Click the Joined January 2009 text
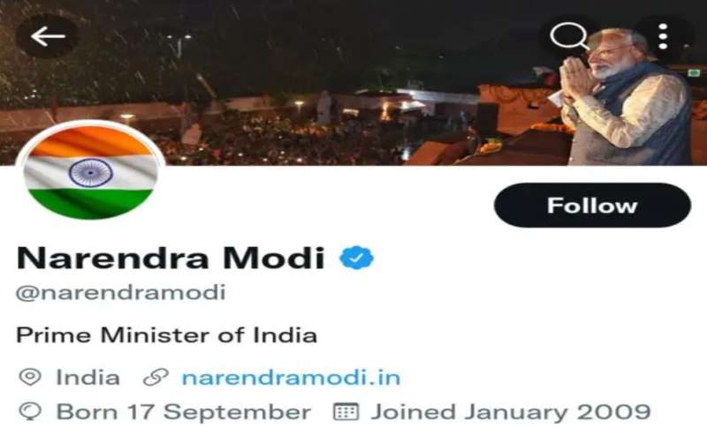The image size is (707, 428). point(511,412)
